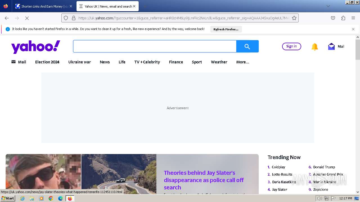The image size is (360, 202).
Task: Click the Firefox View icon in tab bar
Action: (x=6, y=6)
